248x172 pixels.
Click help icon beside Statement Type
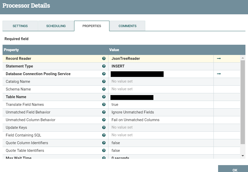tap(104, 66)
